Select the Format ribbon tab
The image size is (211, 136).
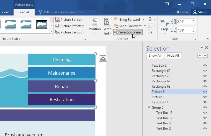(24, 12)
